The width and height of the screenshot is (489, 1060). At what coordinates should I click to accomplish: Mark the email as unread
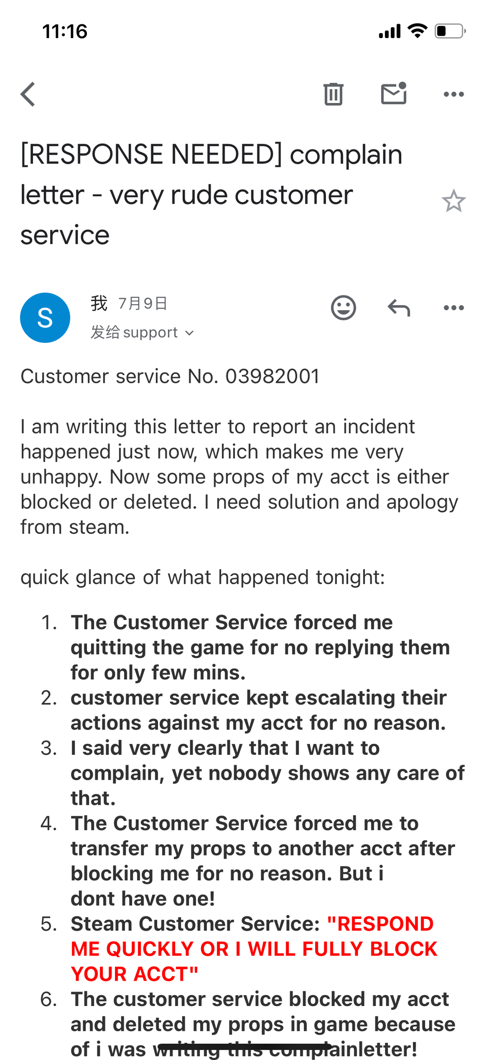(393, 94)
